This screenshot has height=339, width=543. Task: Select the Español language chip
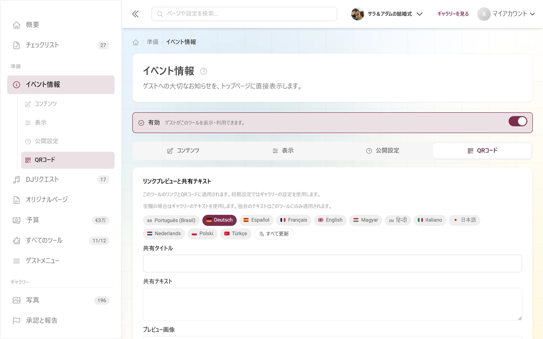click(x=256, y=220)
